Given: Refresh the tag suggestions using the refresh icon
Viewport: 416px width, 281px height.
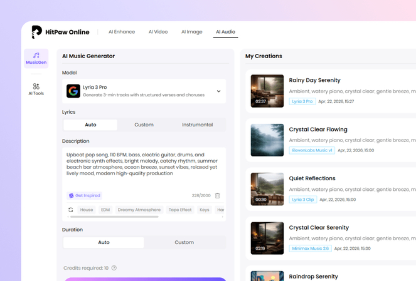Looking at the screenshot, I should click(x=70, y=210).
